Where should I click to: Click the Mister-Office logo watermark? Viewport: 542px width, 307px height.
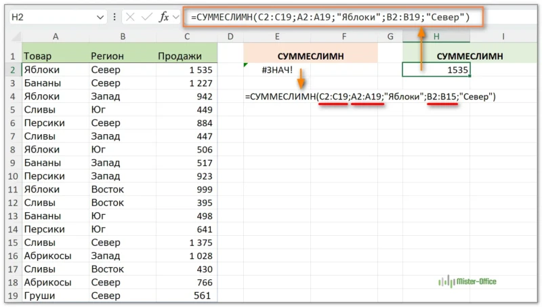pyautogui.click(x=468, y=281)
